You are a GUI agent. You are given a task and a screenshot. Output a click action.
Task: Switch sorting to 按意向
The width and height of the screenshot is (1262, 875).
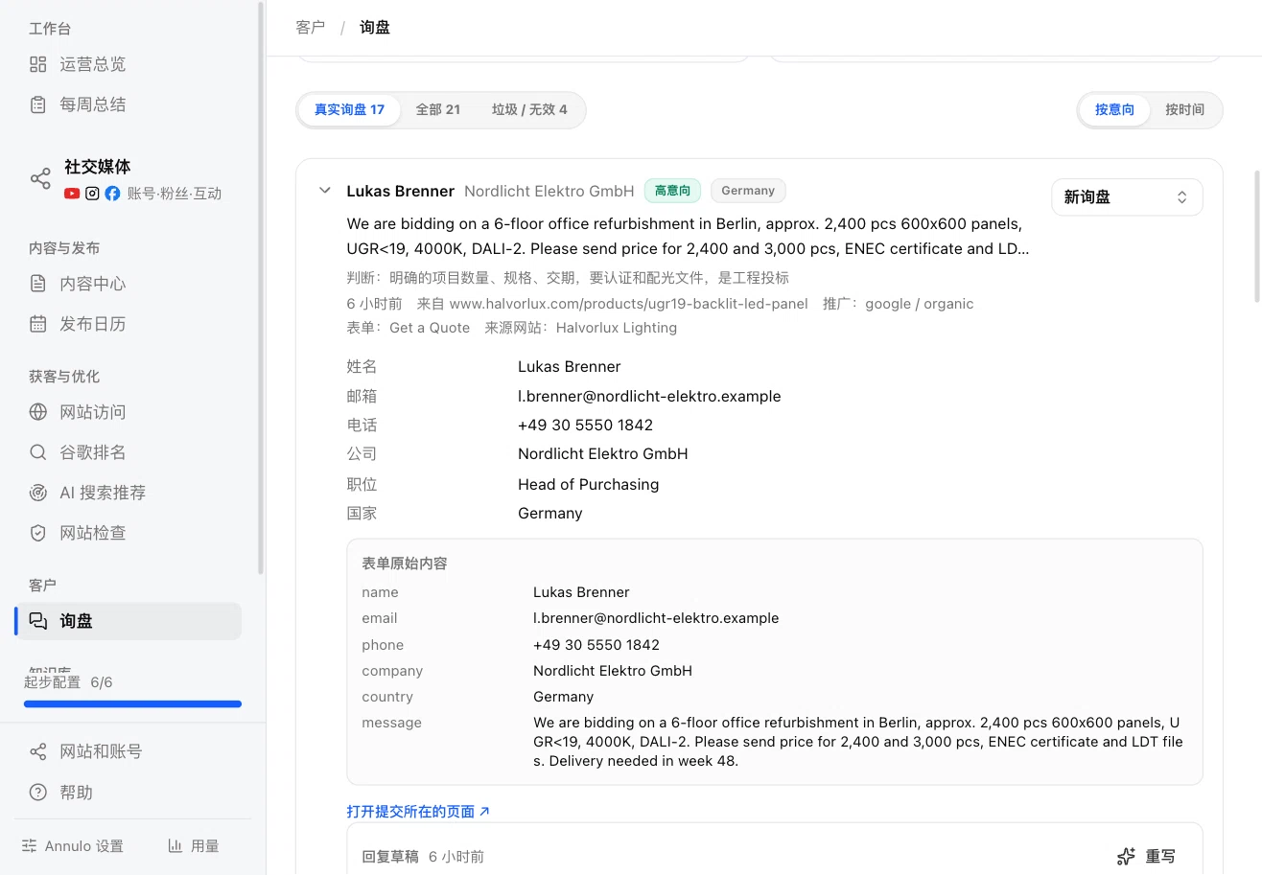(x=1114, y=109)
